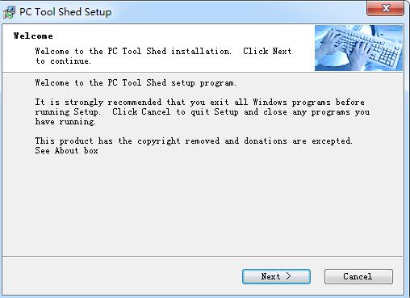Click the 'have running.' text line
The height and width of the screenshot is (298, 410).
pos(65,122)
